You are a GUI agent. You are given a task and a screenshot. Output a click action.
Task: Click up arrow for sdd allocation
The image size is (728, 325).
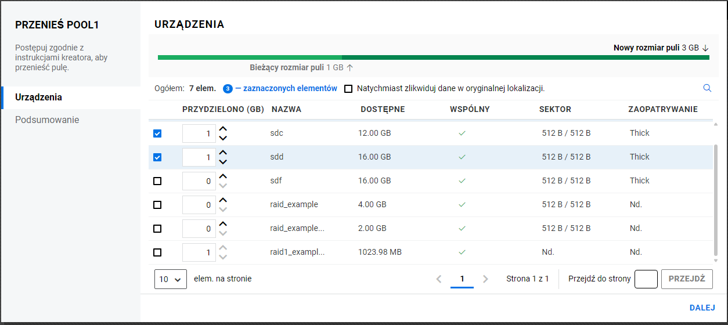[223, 153]
